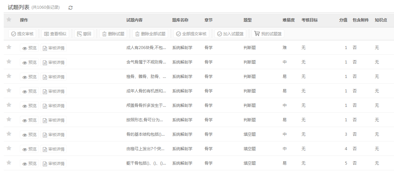394x171 pixels.
Task: Open 查看相似 to compare similar questions
Action: click(x=55, y=34)
